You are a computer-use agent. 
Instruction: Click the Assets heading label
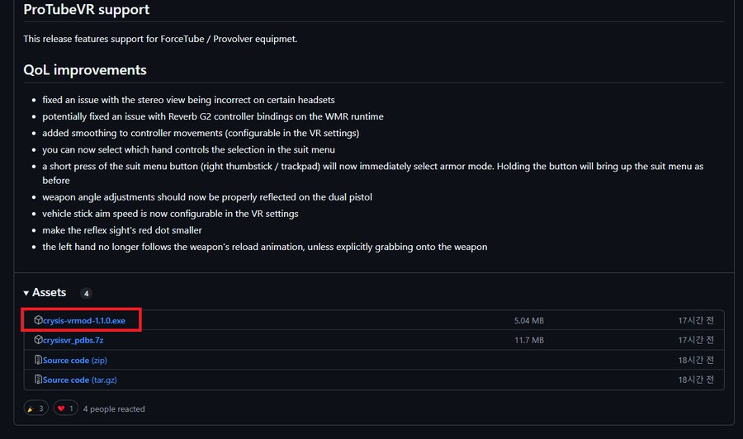49,293
